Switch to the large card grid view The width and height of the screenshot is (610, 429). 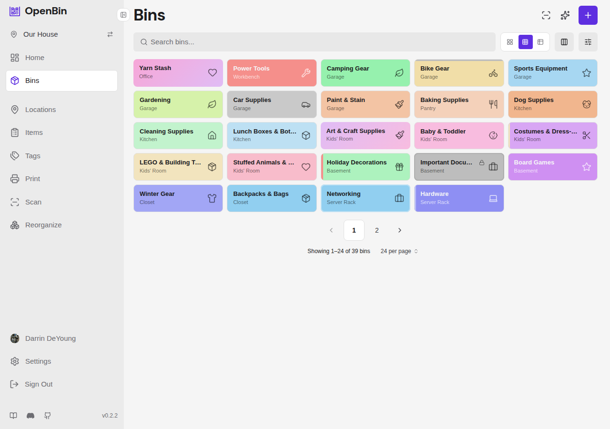(x=510, y=42)
